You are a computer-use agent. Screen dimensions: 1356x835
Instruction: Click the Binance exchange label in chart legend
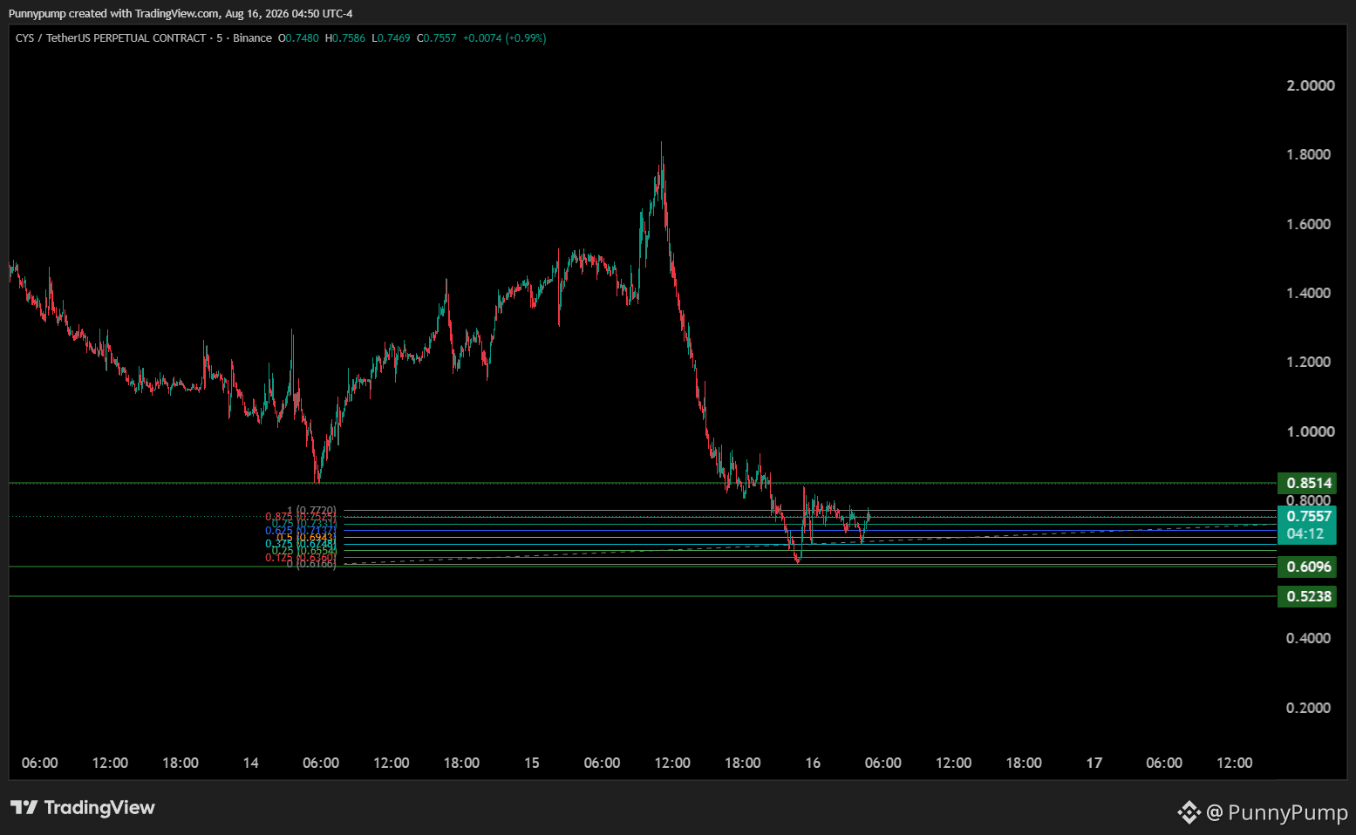point(252,38)
